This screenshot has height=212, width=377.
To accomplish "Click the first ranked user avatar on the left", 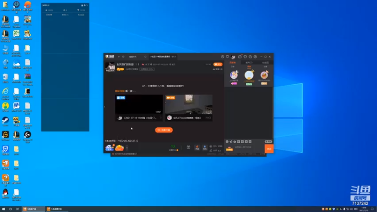I will point(234,75).
